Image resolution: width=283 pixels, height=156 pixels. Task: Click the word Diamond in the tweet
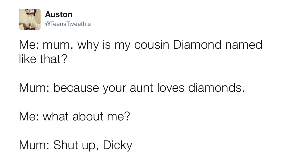[x=197, y=45]
